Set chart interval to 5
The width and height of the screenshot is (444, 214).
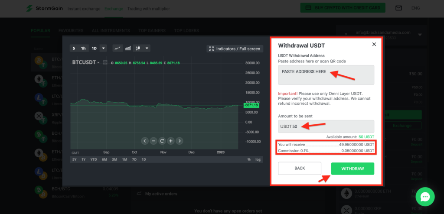pos(74,49)
